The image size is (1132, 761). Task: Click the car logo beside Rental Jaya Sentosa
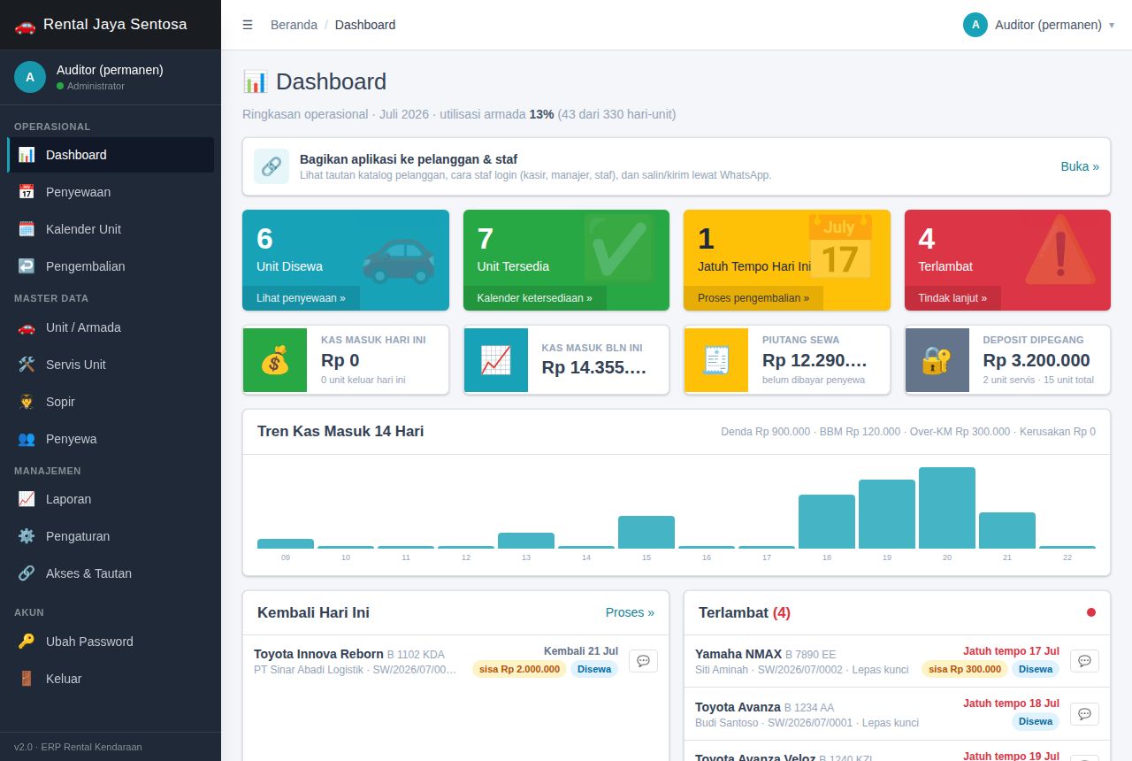[x=25, y=25]
